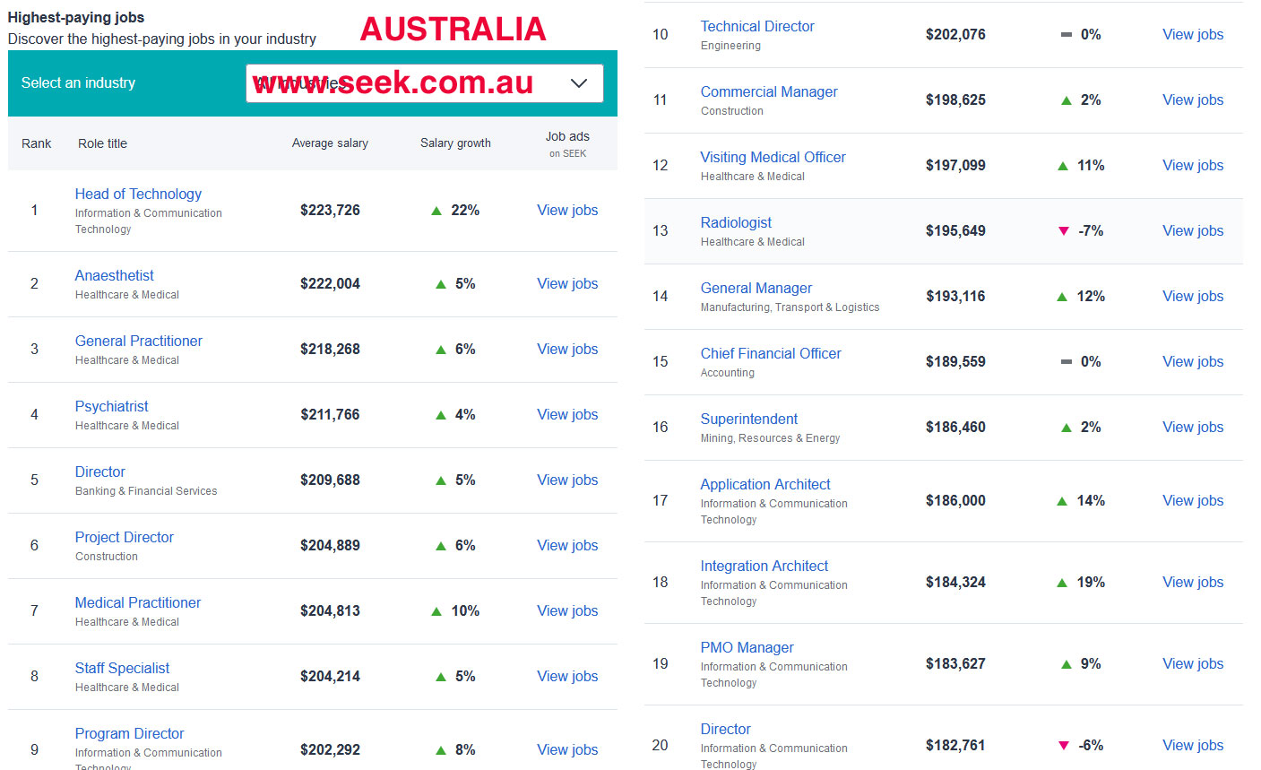Open the Technical Director role link

[757, 26]
